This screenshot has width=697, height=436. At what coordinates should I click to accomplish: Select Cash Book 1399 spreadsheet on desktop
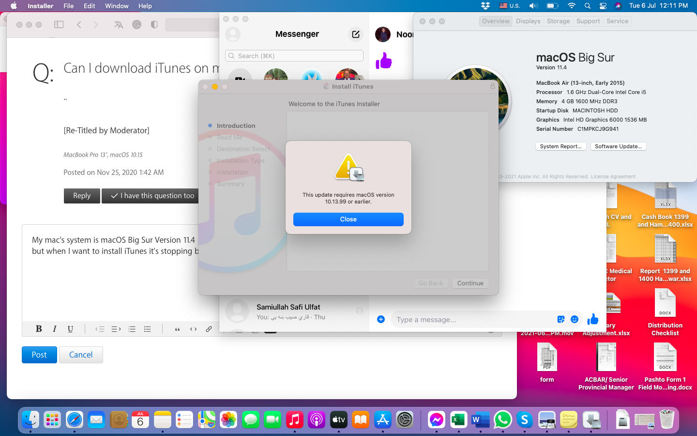pos(665,204)
